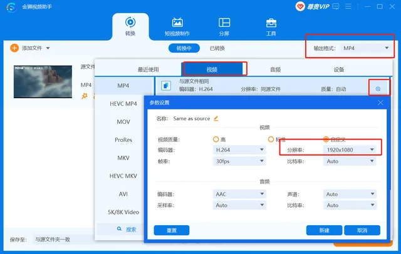401x254 pixels.
Task: Open the 输出格式 MP4 dropdown
Action: click(x=366, y=48)
